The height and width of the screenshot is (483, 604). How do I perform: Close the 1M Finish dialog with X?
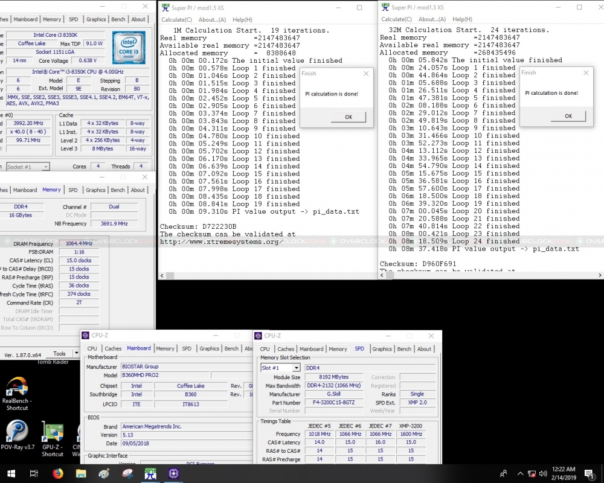coord(366,74)
